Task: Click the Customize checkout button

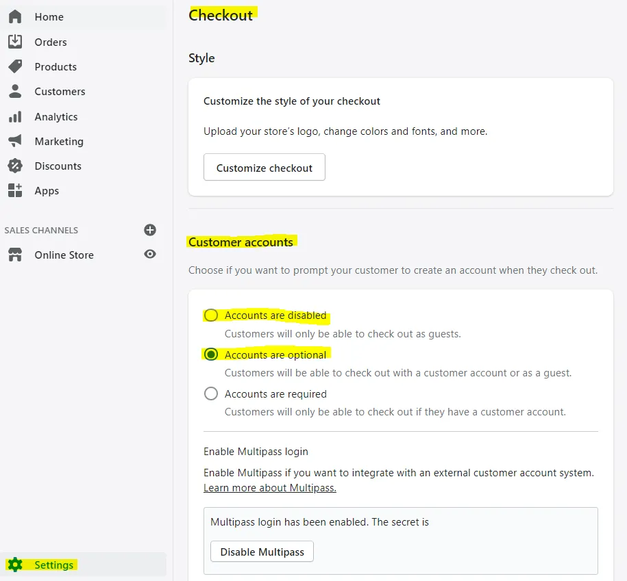Action: (x=265, y=167)
